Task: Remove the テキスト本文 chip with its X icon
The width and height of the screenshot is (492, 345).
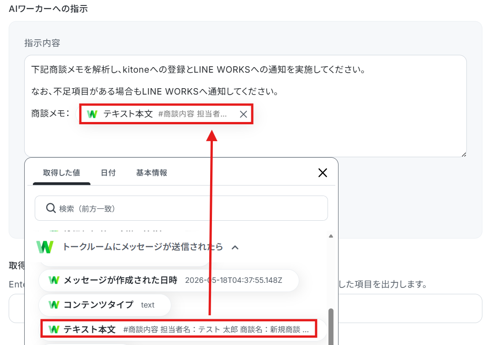Action: pos(243,114)
